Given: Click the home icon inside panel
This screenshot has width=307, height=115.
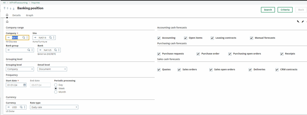Looking at the screenshot, I should tap(7, 22).
